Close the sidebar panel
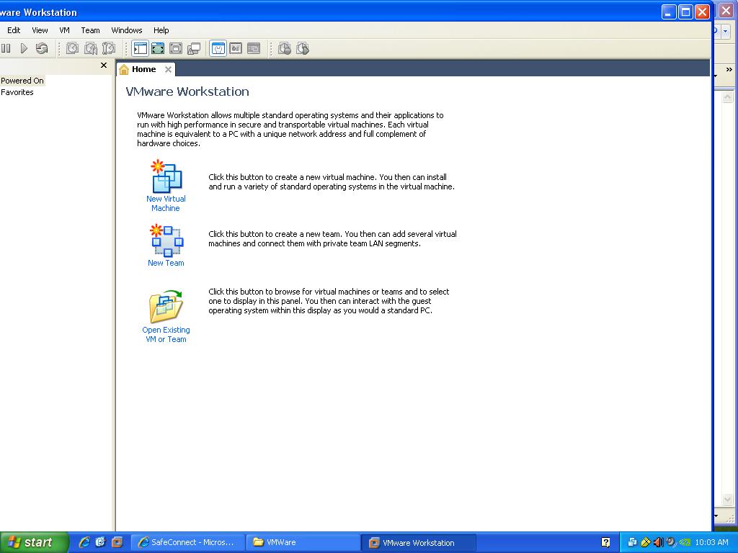 (x=104, y=66)
